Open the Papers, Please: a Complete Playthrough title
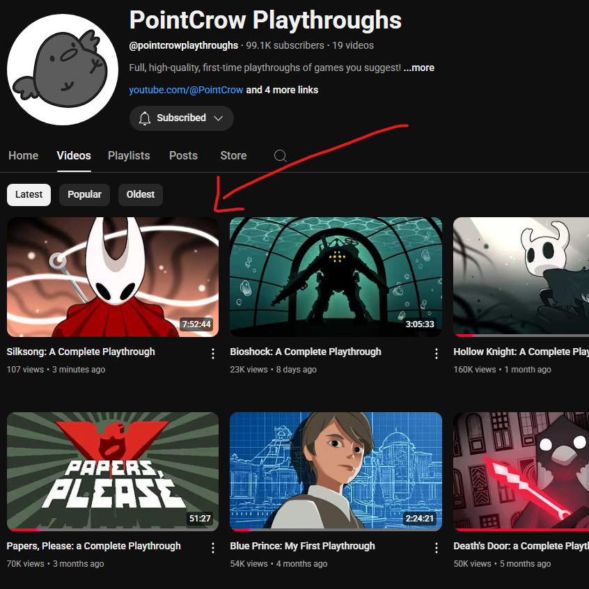589x589 pixels. click(93, 546)
